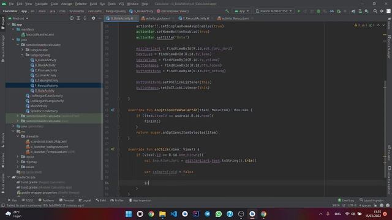Click the override gutter icon beside onOptionsItemSelected
This screenshot has width=392, height=220.
[113, 110]
